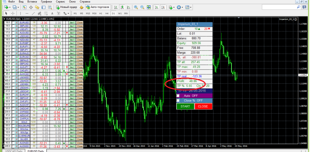Viewport: 310px width, 152px height.
Task: Check the GOLD row checkbox
Action: pos(13,122)
